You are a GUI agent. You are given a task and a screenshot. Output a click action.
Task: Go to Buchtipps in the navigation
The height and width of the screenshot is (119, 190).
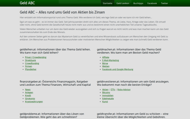point(138,3)
